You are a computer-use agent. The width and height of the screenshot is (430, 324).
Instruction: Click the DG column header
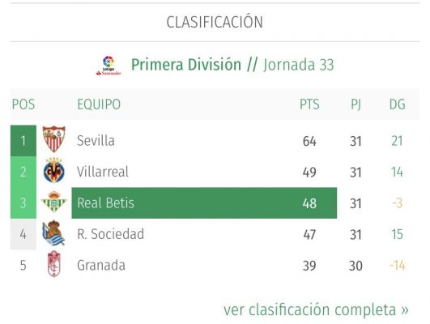coord(397,104)
